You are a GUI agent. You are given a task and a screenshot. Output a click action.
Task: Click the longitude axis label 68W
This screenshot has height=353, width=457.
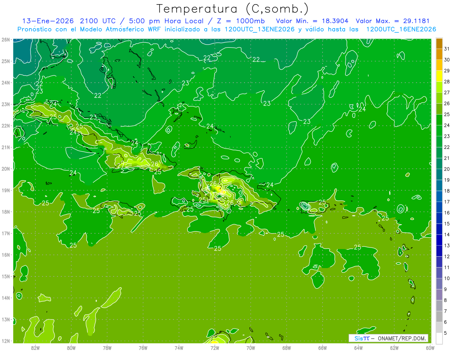click(286, 348)
